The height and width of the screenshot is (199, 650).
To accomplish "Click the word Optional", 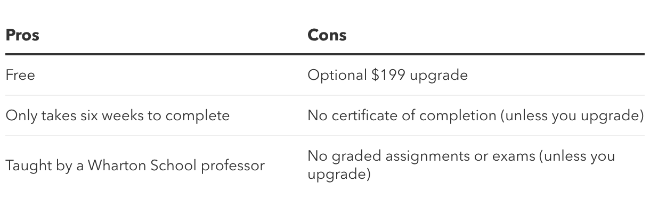I will point(338,75).
